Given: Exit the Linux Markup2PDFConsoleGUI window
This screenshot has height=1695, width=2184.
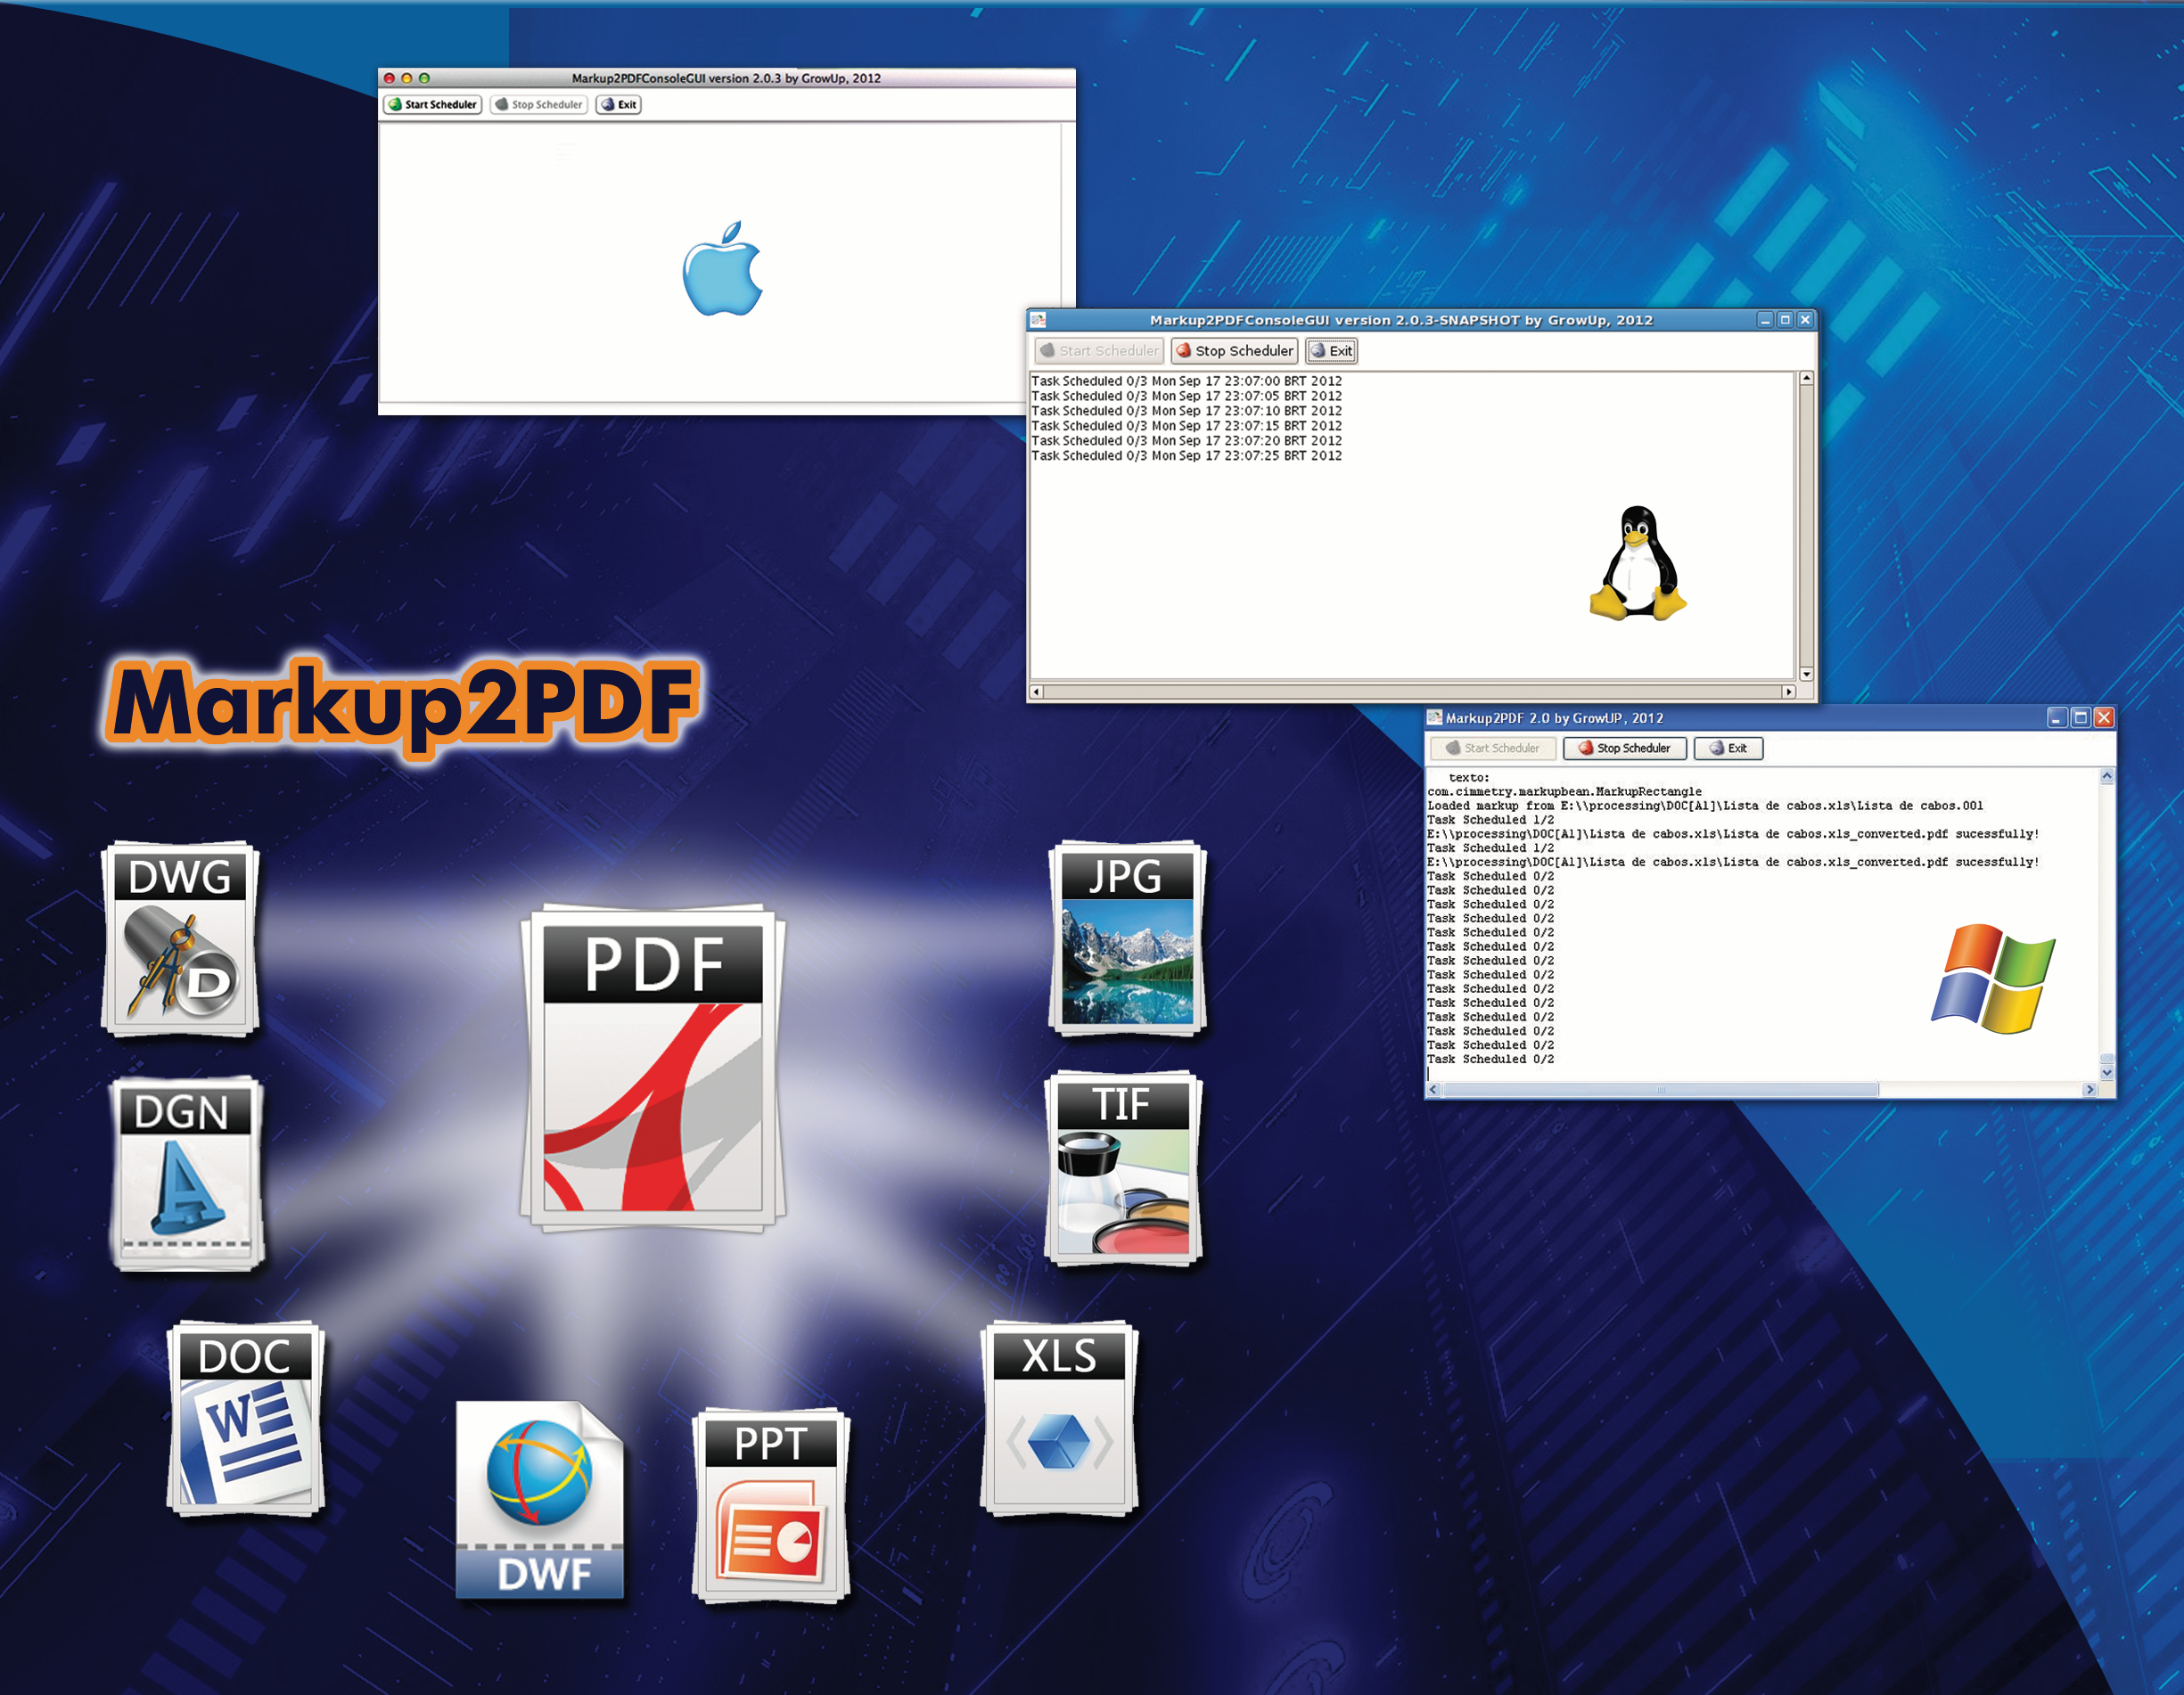Looking at the screenshot, I should [x=1332, y=350].
